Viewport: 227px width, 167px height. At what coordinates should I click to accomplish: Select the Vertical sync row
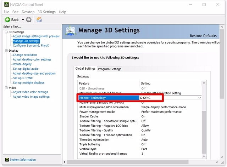click(140, 149)
